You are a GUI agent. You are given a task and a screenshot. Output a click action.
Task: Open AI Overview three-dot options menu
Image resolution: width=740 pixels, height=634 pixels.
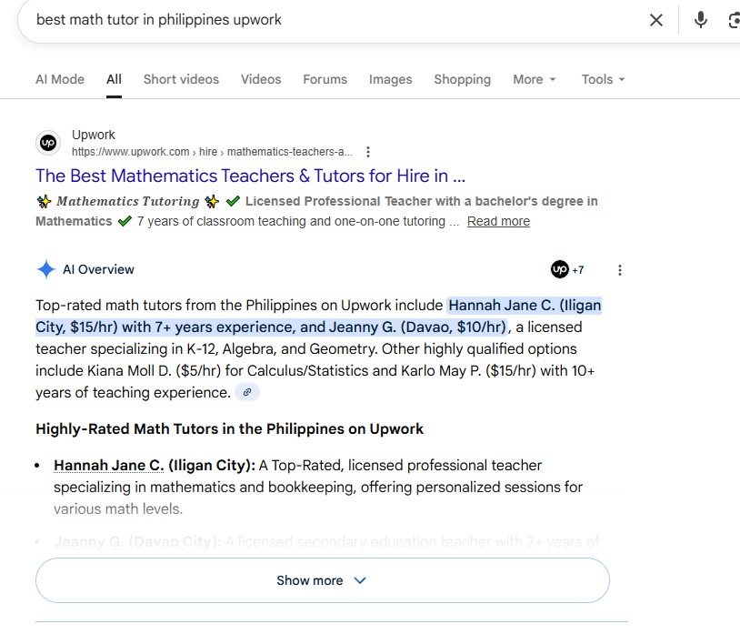620,270
